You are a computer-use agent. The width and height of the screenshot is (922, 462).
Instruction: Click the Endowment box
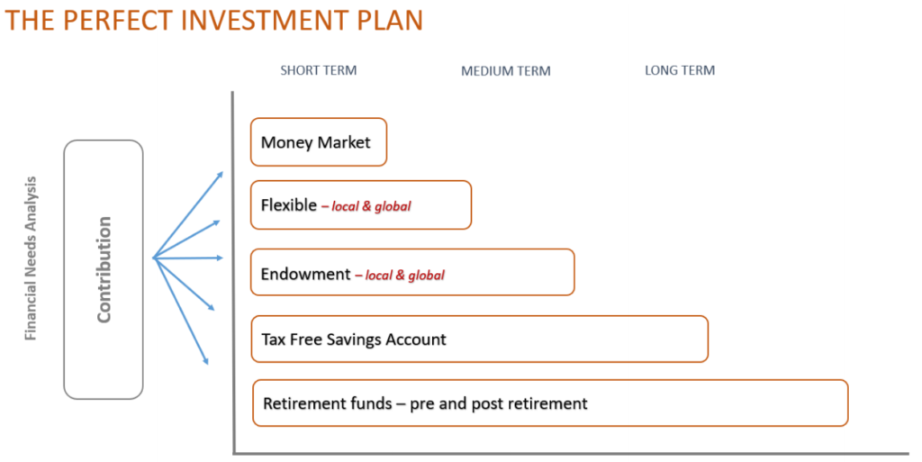(411, 273)
